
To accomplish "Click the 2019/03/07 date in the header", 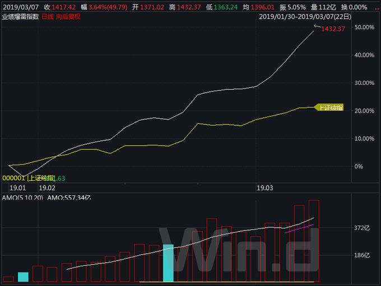I will tap(21, 7).
